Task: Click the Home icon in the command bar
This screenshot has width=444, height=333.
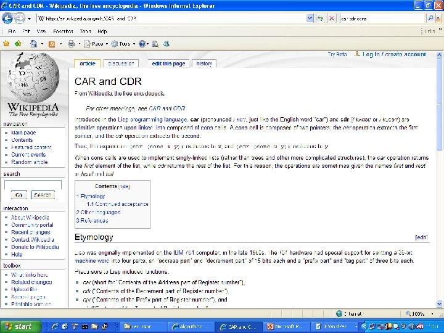Action: [34, 44]
